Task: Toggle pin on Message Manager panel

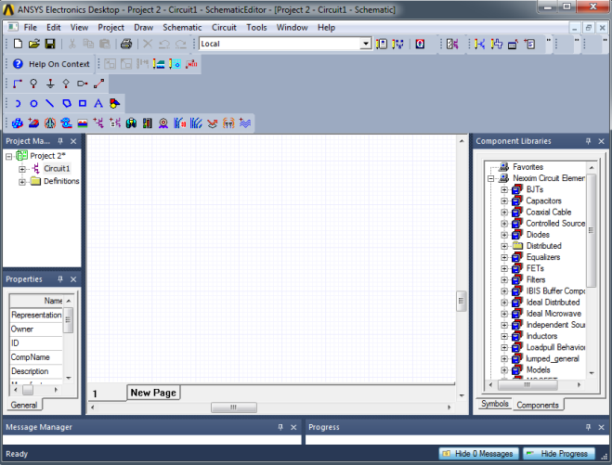Action: click(280, 427)
